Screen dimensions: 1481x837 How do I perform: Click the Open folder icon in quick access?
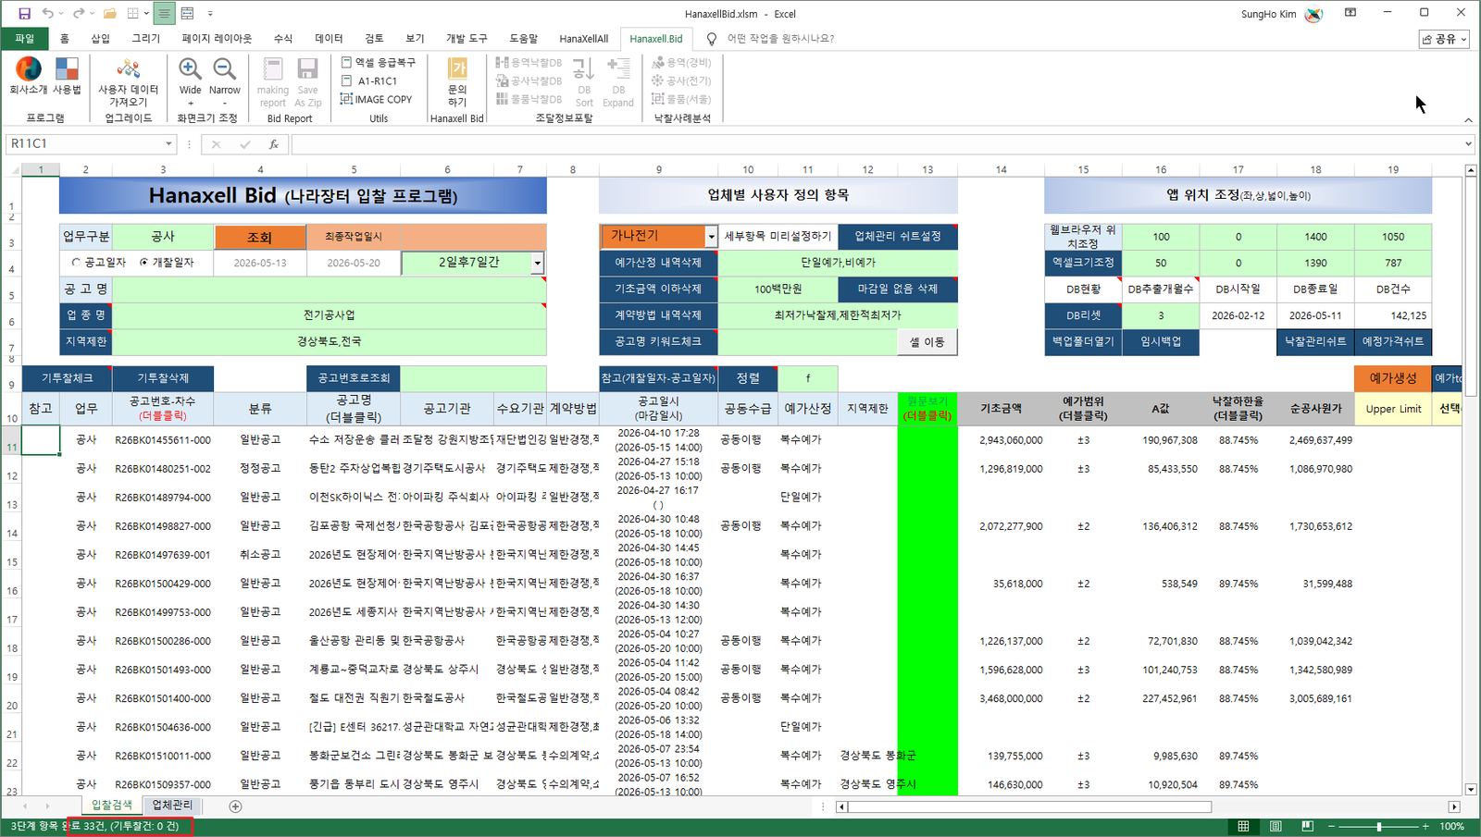(x=109, y=14)
